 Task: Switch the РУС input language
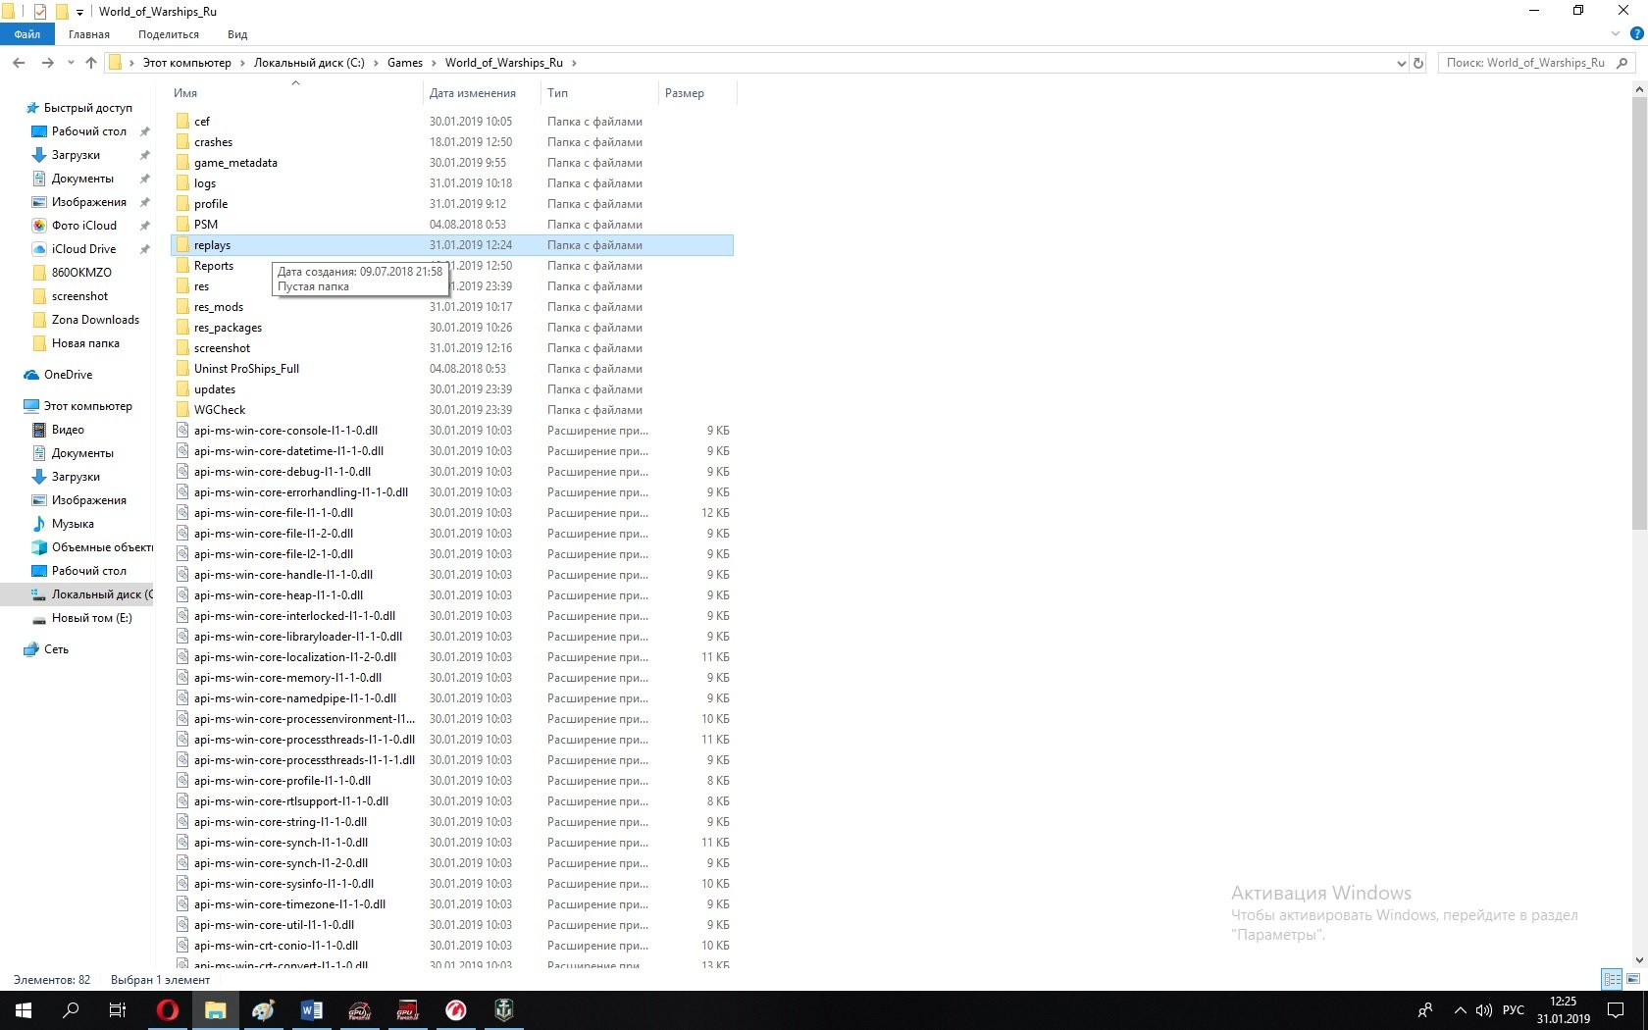[x=1514, y=1010]
